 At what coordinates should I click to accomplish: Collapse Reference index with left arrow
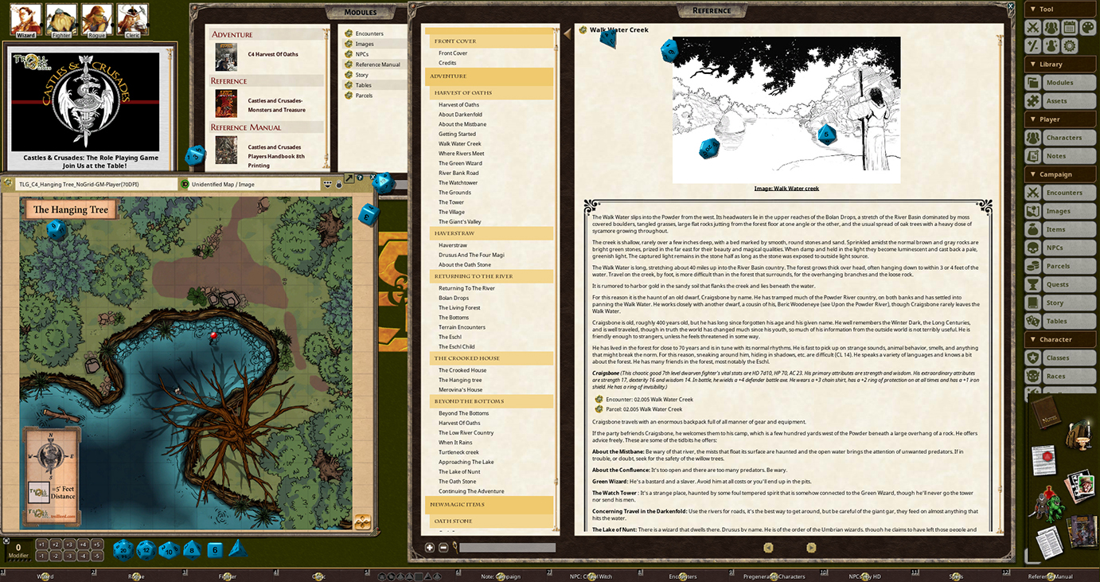(568, 33)
